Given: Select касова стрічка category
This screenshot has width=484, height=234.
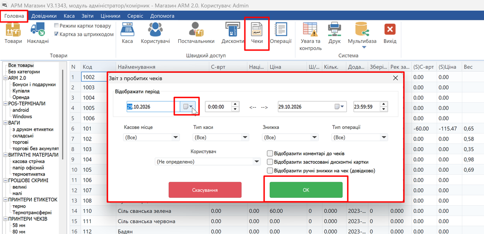Looking at the screenshot, I should (28, 161).
